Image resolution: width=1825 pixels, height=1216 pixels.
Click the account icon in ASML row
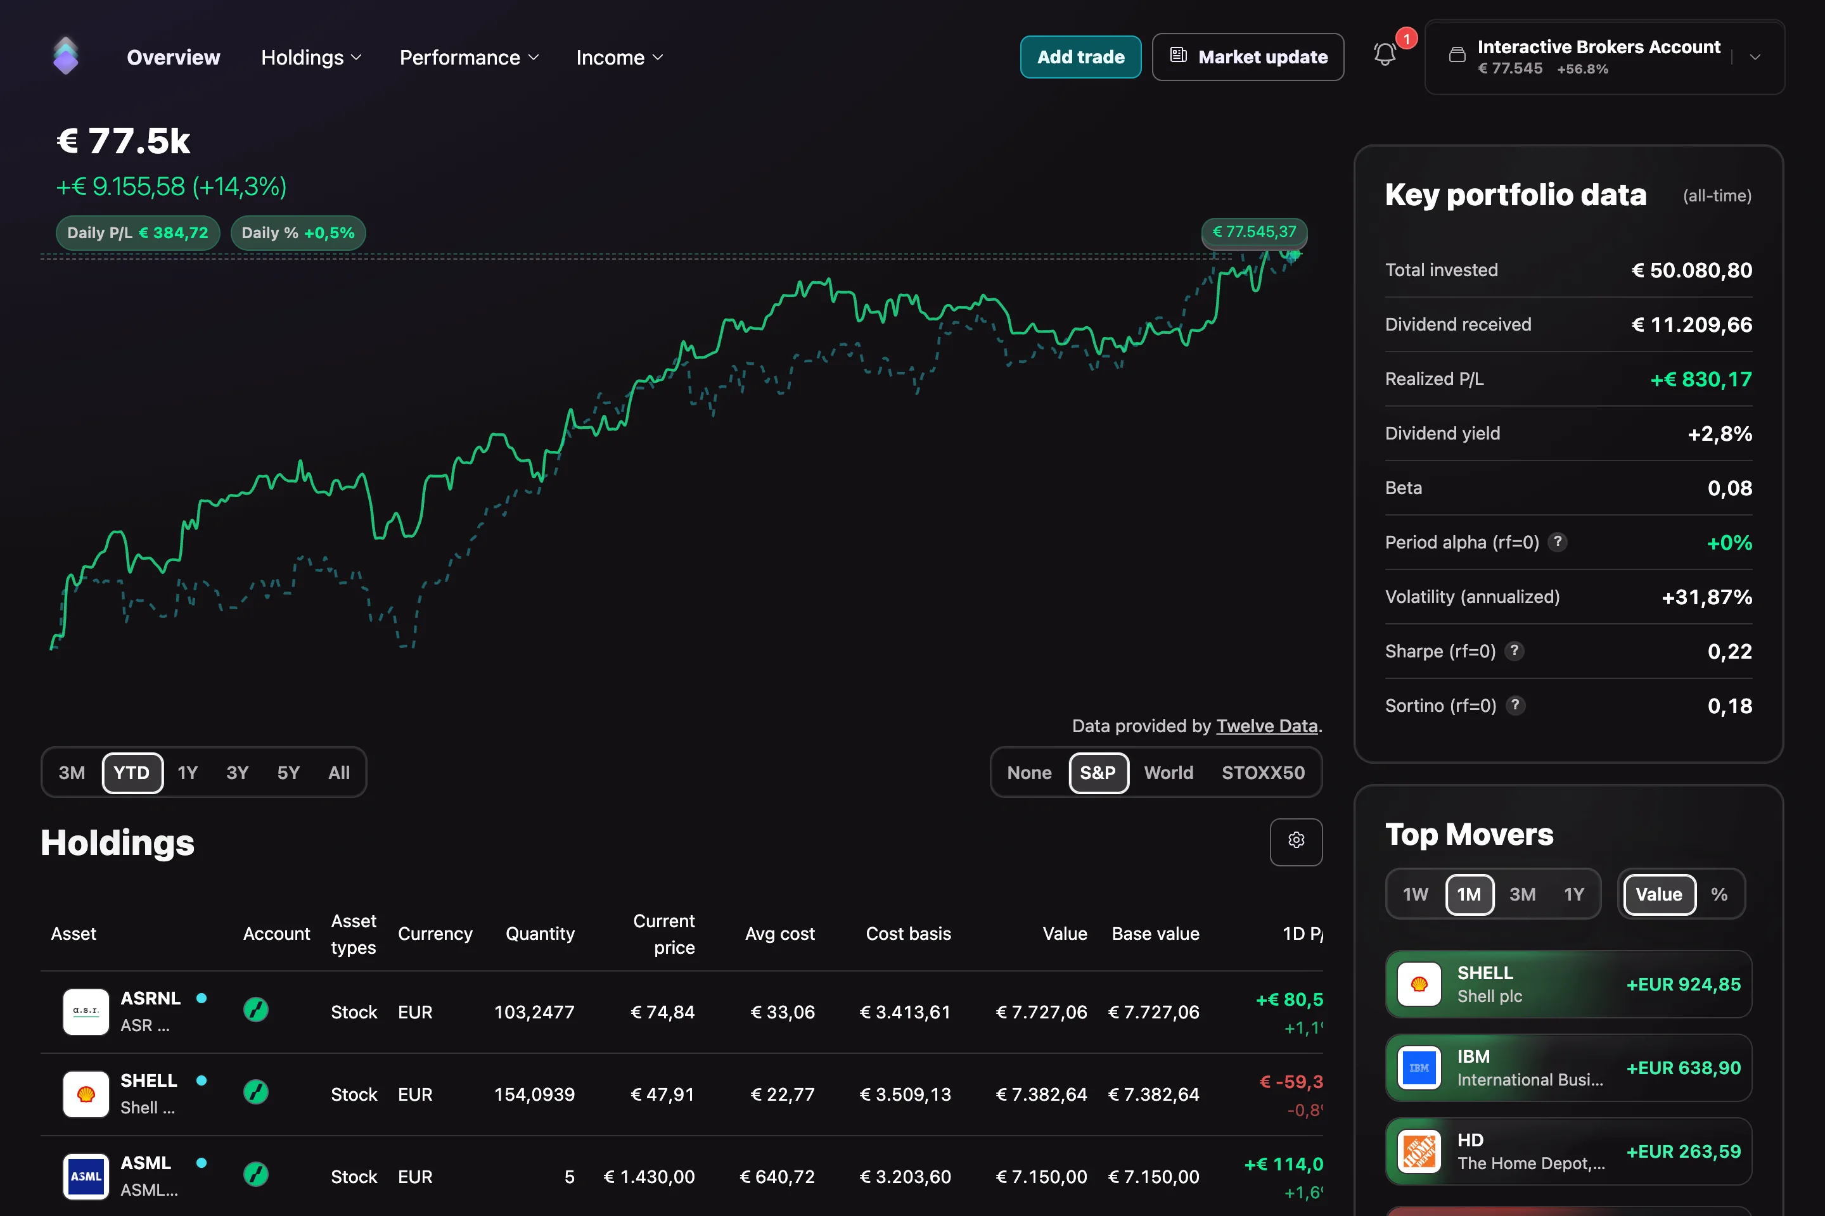[x=256, y=1174]
